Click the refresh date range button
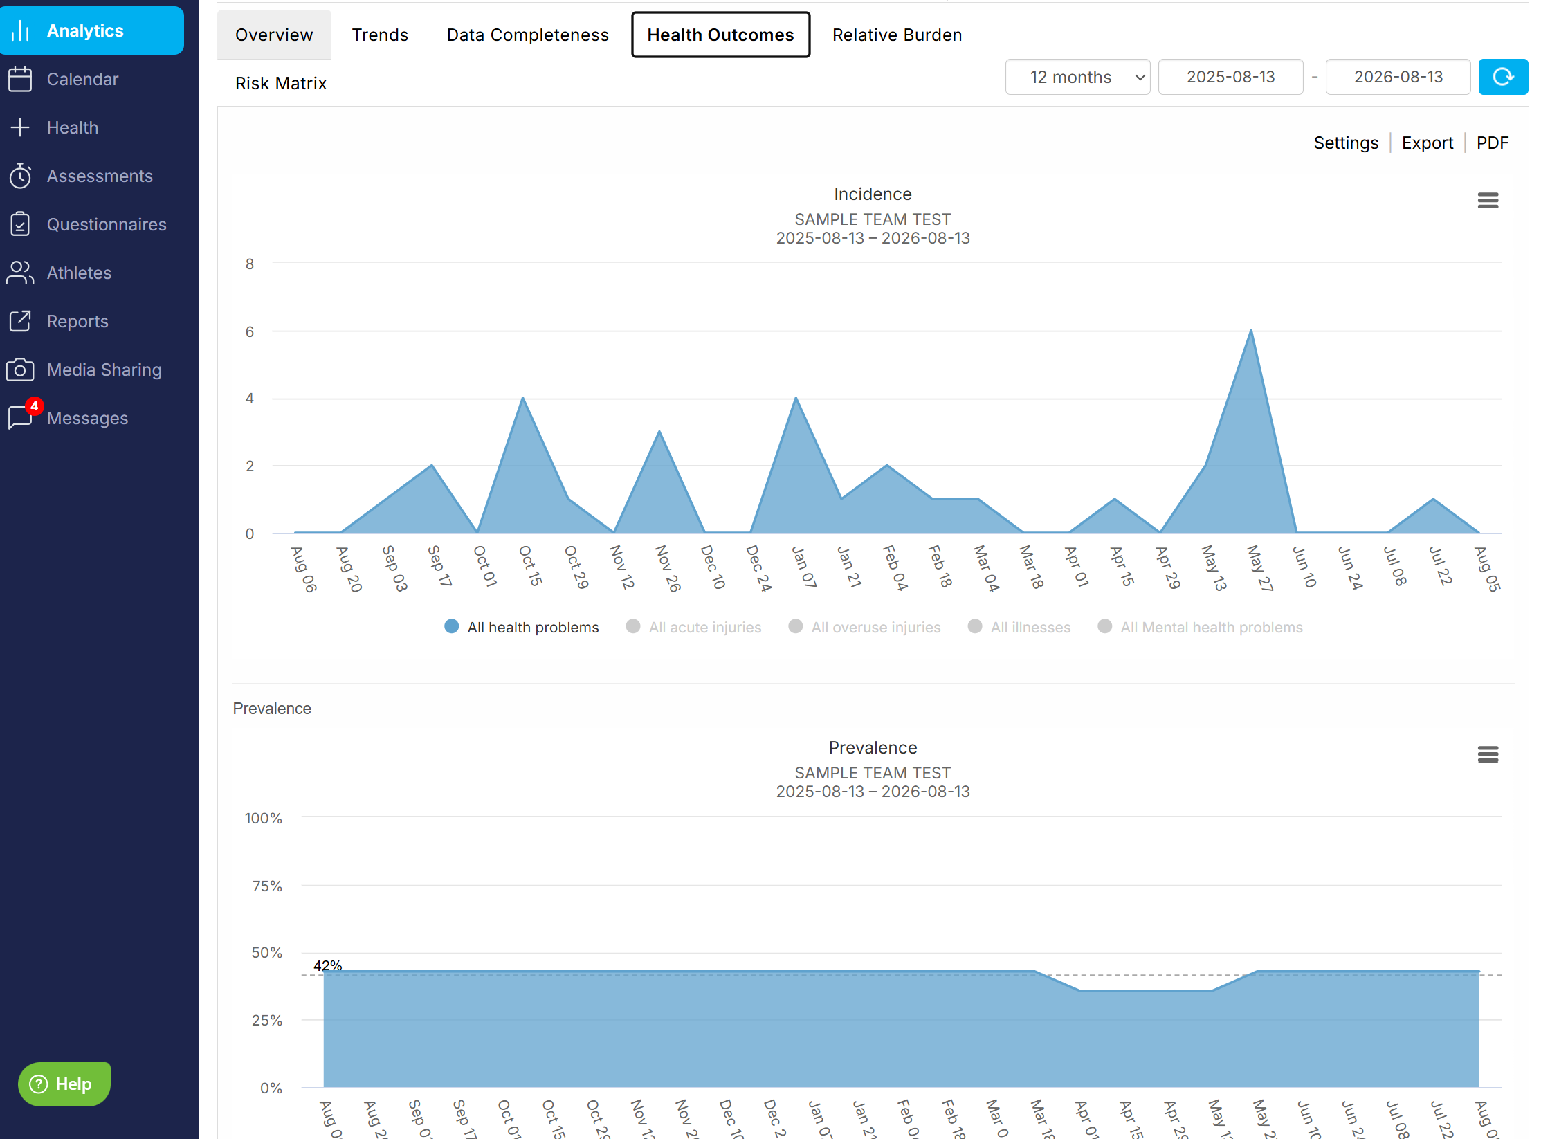Viewport: 1541px width, 1139px height. pyautogui.click(x=1503, y=77)
